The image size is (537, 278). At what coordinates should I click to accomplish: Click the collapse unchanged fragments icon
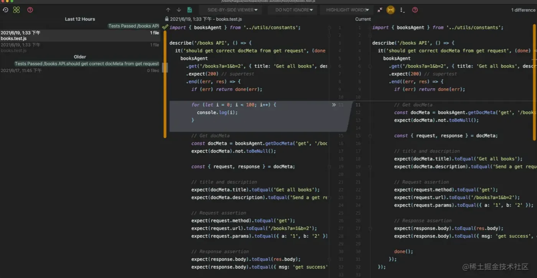380,10
